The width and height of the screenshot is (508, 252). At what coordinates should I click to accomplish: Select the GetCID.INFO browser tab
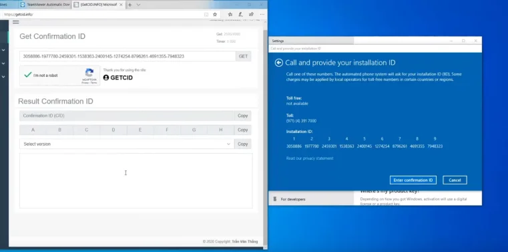click(x=98, y=5)
